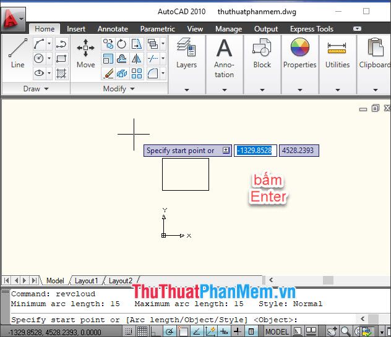Expand the draw order dropdown arrow

pos(163,44)
